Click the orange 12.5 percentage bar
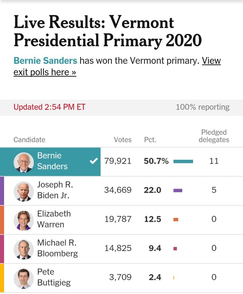243x294 pixels. click(176, 219)
